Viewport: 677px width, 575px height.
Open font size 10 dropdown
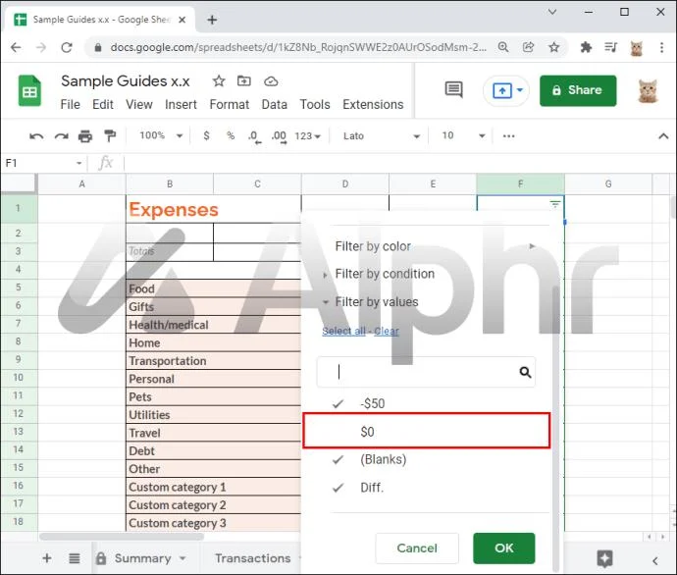pos(463,136)
